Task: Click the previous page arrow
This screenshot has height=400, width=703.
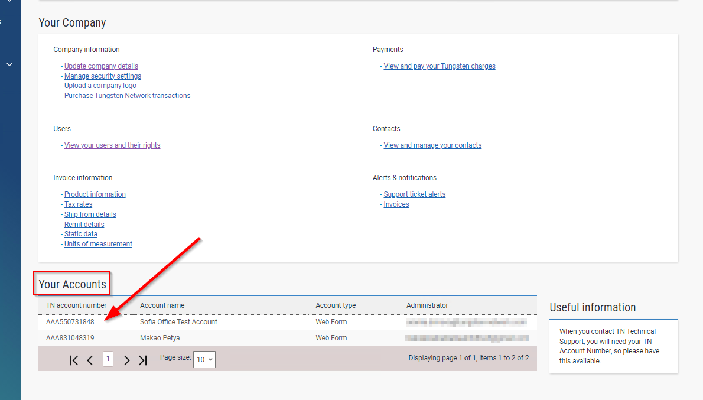Action: (90, 359)
